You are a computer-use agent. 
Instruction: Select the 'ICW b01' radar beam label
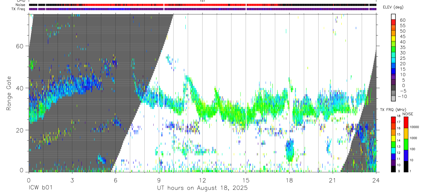41,188
